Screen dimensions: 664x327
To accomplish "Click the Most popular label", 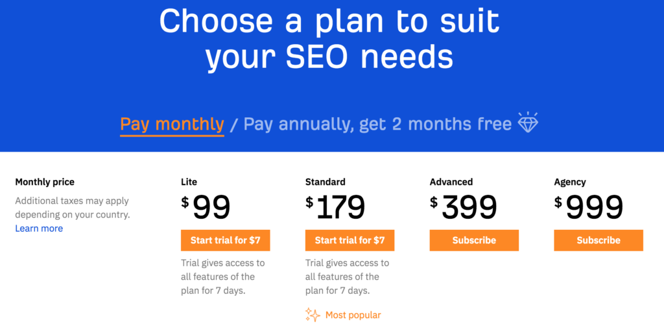I will pos(353,315).
